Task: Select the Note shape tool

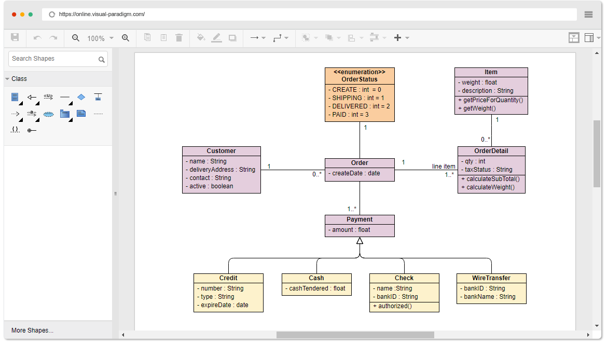Action: [81, 114]
